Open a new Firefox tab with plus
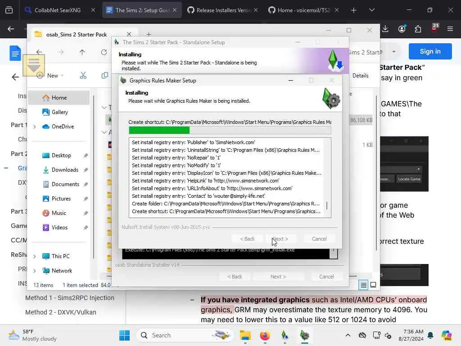The image size is (461, 346). tap(353, 10)
